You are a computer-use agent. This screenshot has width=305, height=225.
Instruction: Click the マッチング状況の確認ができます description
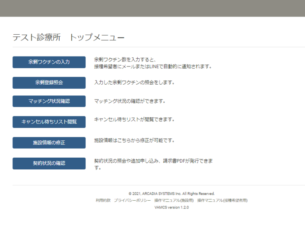(130, 101)
